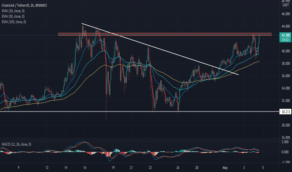Click the MACD (12, 26, close, 9) label
The image size is (292, 172).
pyautogui.click(x=16, y=144)
